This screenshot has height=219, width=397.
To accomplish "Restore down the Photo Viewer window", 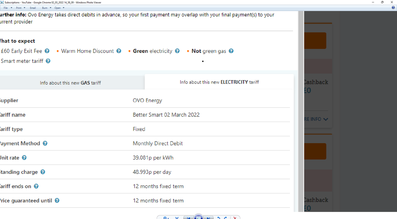I will pos(382,2).
